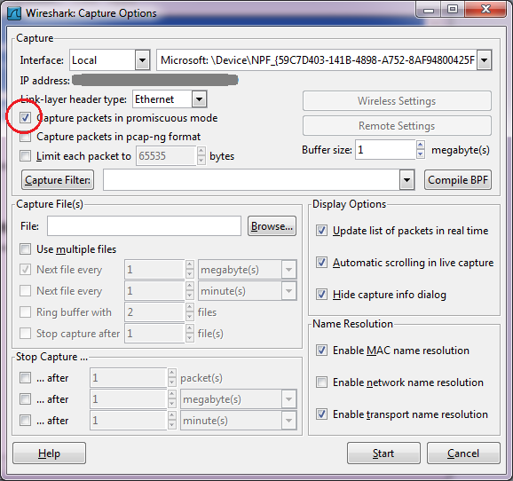Click Next file every megabyte(s) checkbox
This screenshot has height=481, width=513.
click(x=25, y=270)
